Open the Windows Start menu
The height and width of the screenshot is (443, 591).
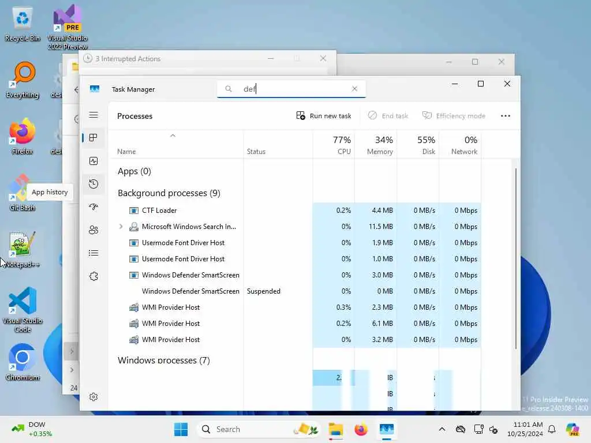point(181,429)
